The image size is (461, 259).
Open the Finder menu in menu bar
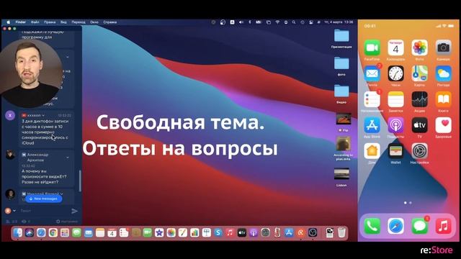coord(21,22)
